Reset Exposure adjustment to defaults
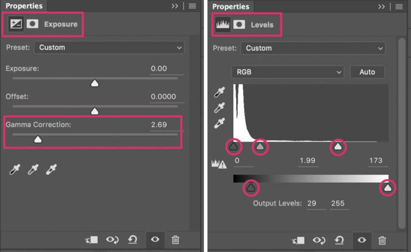 133,239
